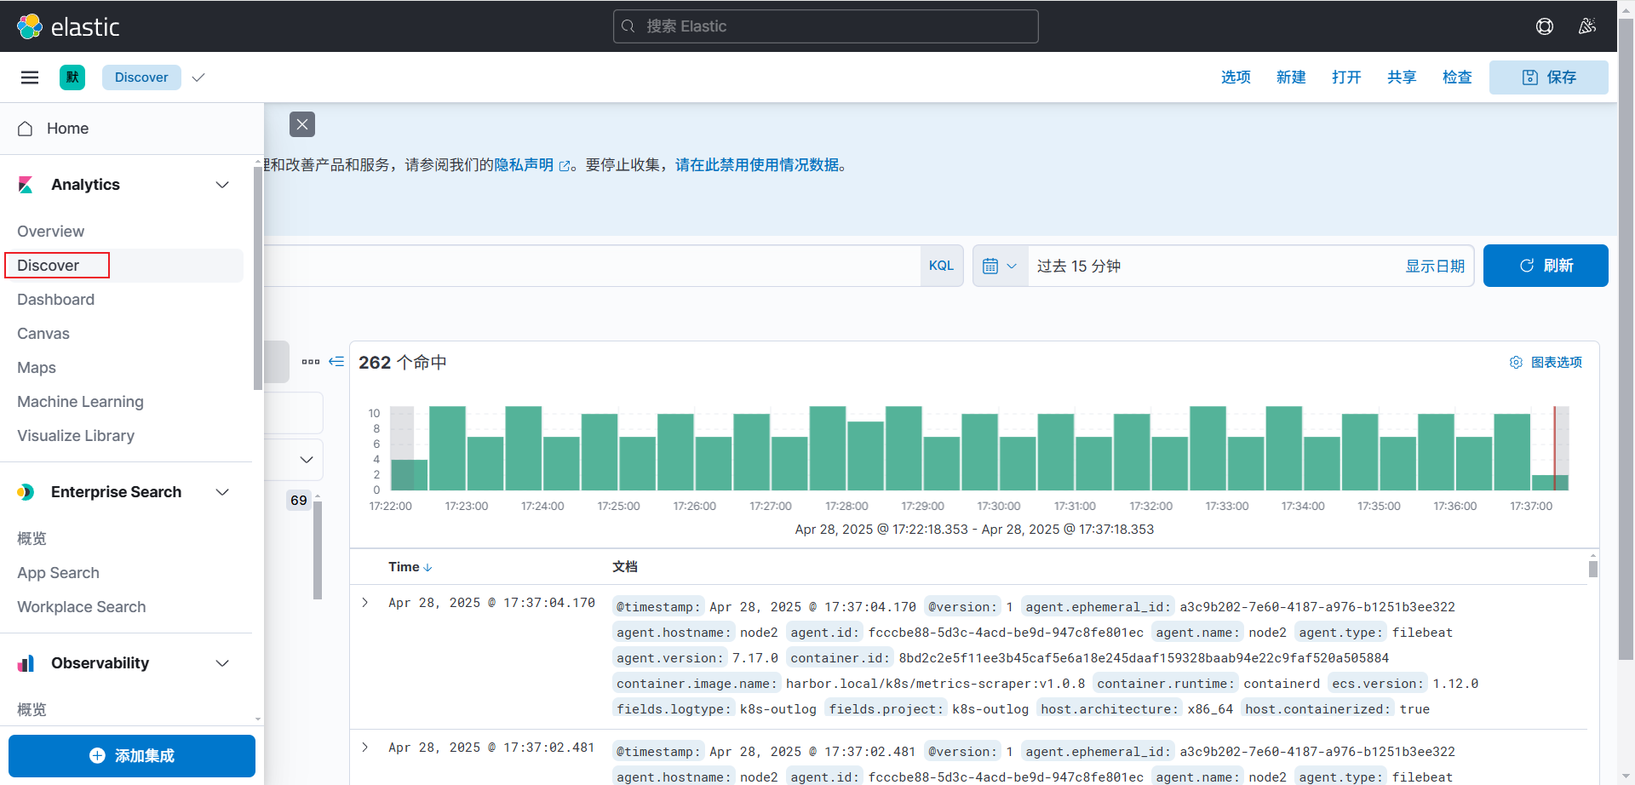Image resolution: width=1635 pixels, height=785 pixels.
Task: Open App Search
Action: coord(58,573)
